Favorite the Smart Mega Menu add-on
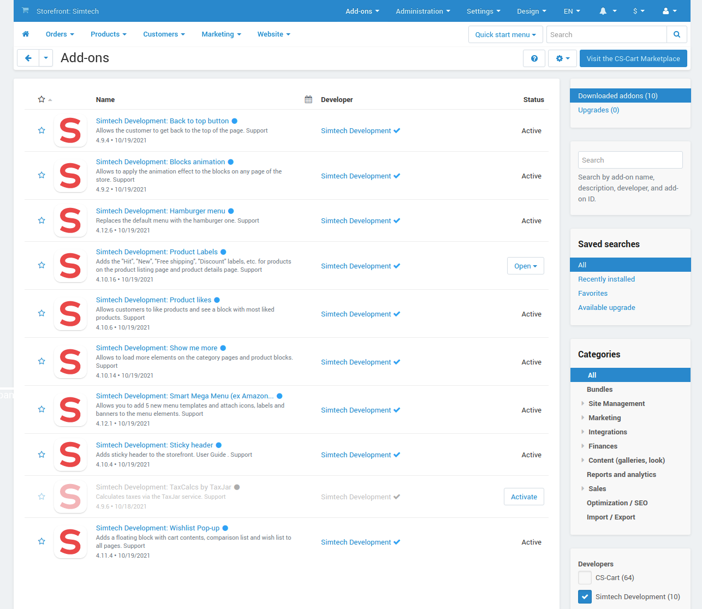 tap(41, 409)
